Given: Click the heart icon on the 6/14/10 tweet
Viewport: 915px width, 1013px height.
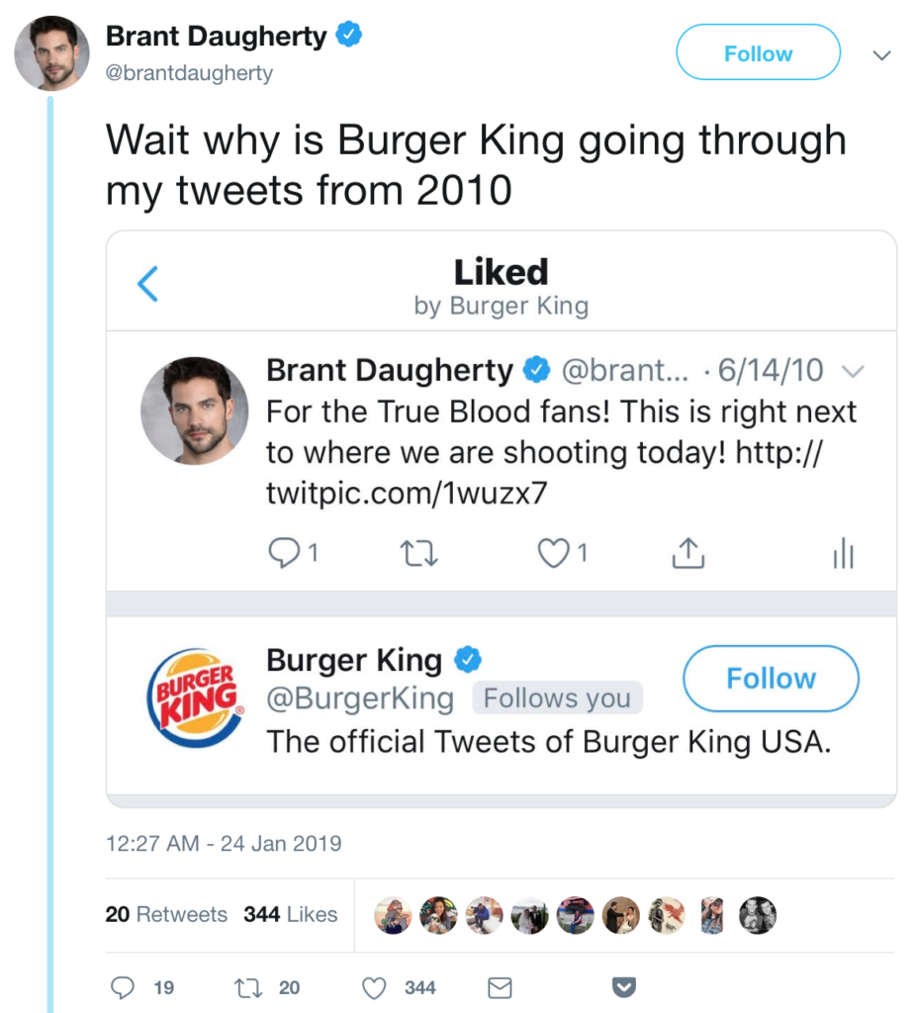Looking at the screenshot, I should (x=554, y=554).
